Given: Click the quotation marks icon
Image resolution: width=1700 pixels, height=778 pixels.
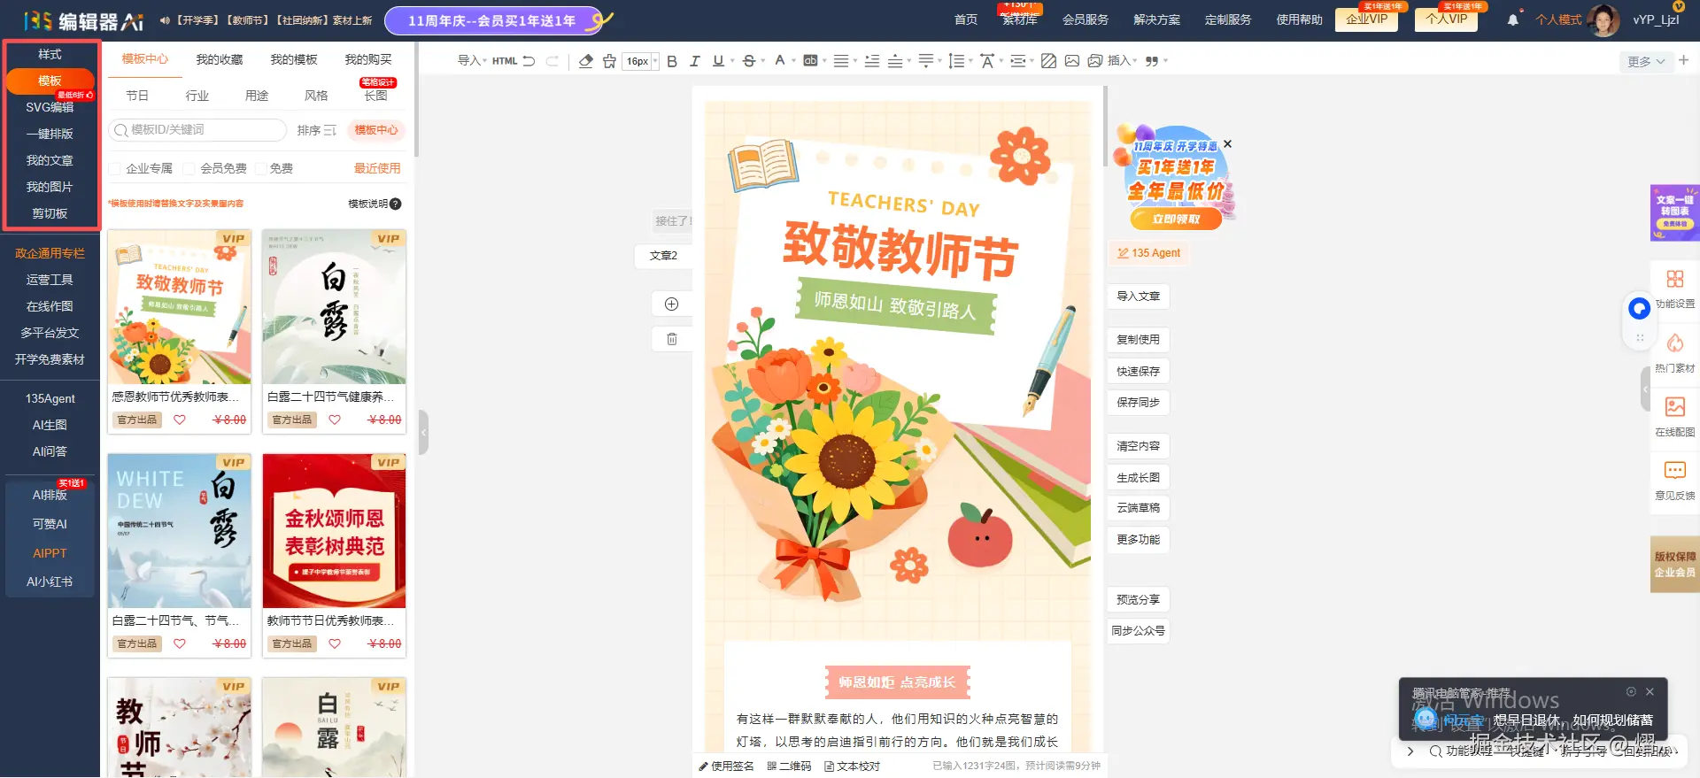Looking at the screenshot, I should [x=1152, y=61].
